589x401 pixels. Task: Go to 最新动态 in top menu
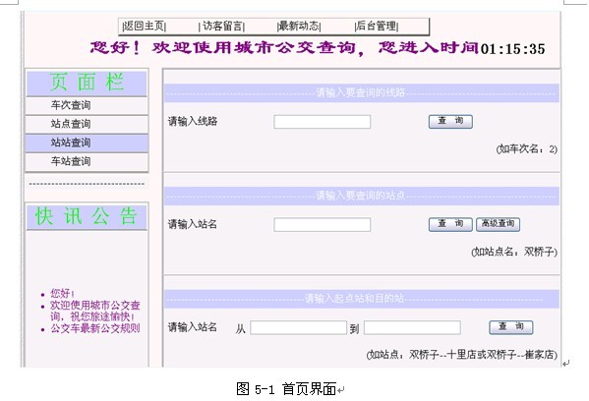(299, 26)
